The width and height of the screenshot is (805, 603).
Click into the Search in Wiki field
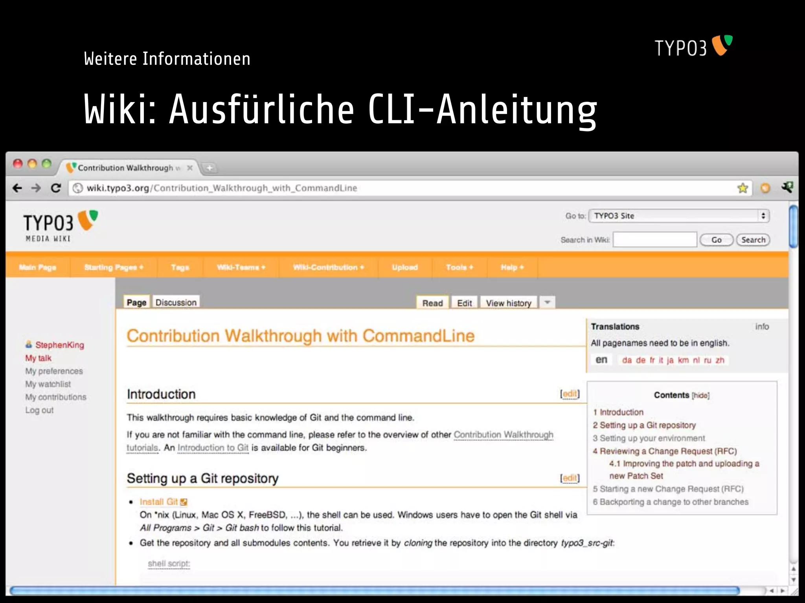[655, 239]
